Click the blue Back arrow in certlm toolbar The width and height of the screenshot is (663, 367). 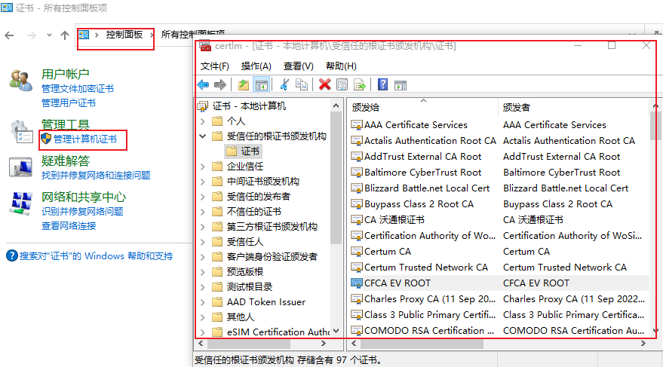click(204, 85)
